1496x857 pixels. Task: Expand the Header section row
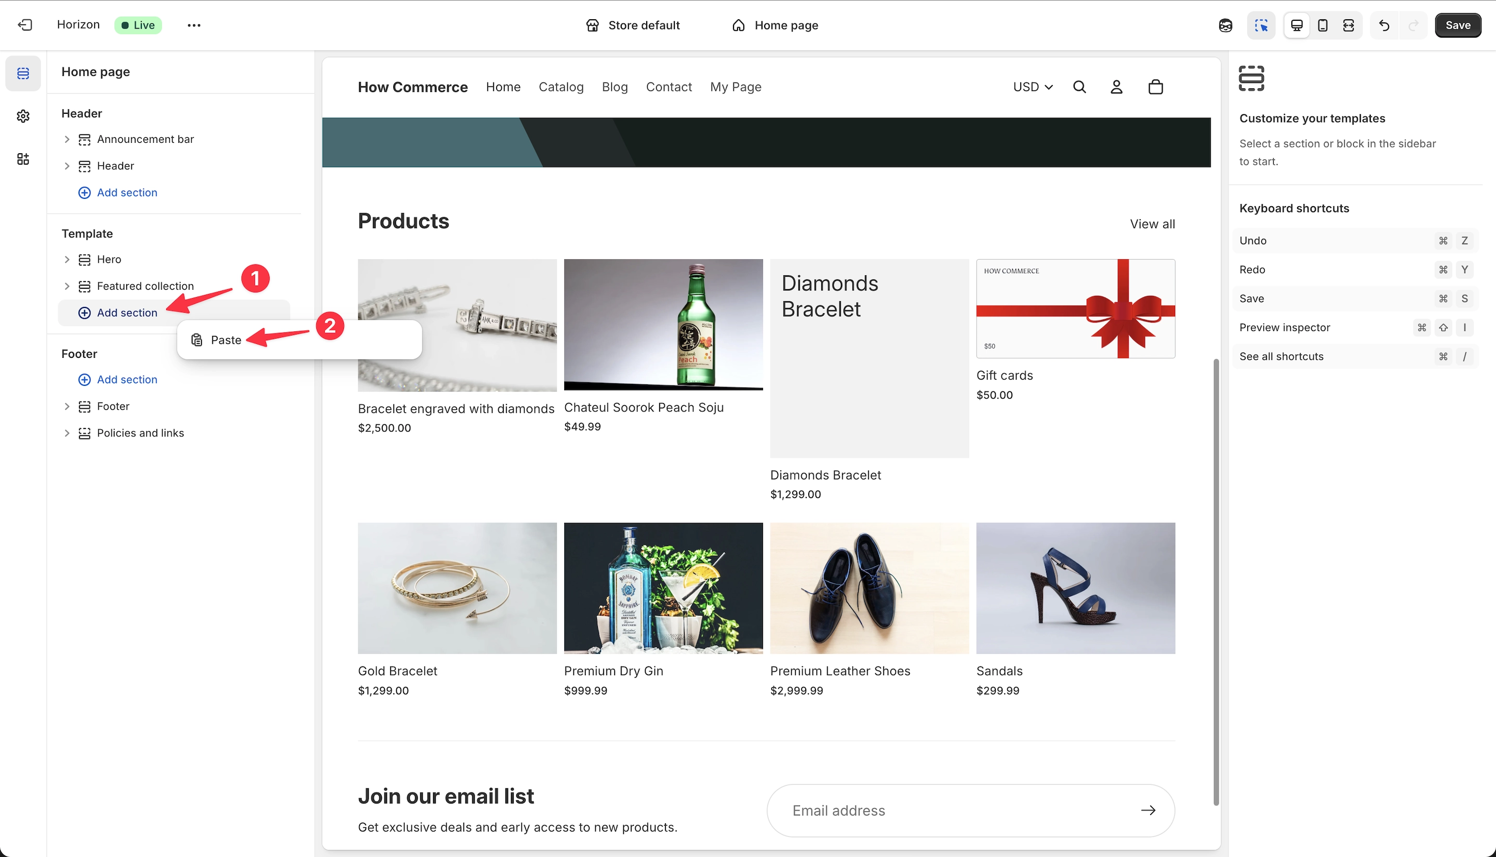(x=66, y=166)
